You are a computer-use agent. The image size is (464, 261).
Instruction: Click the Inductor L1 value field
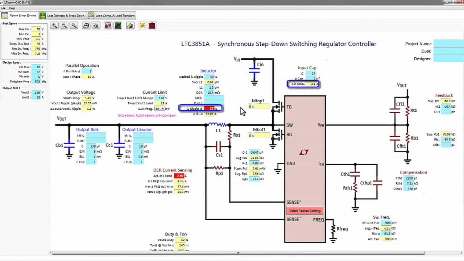(x=211, y=87)
